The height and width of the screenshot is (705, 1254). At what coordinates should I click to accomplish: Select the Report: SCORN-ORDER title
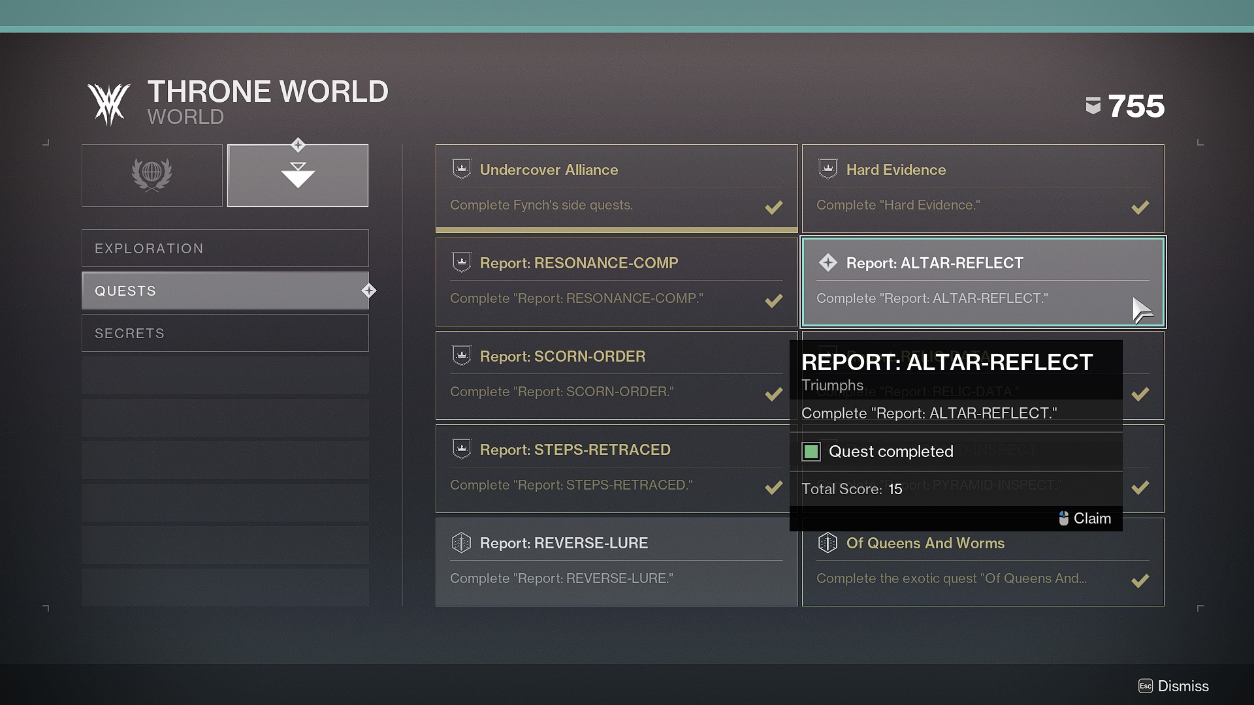562,356
